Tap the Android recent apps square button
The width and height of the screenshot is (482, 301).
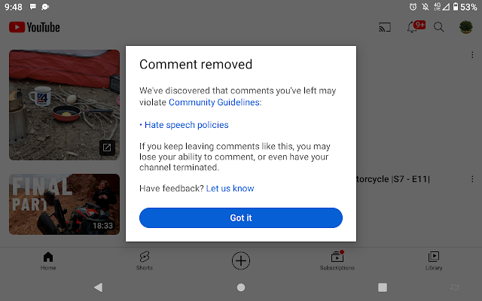pos(383,287)
